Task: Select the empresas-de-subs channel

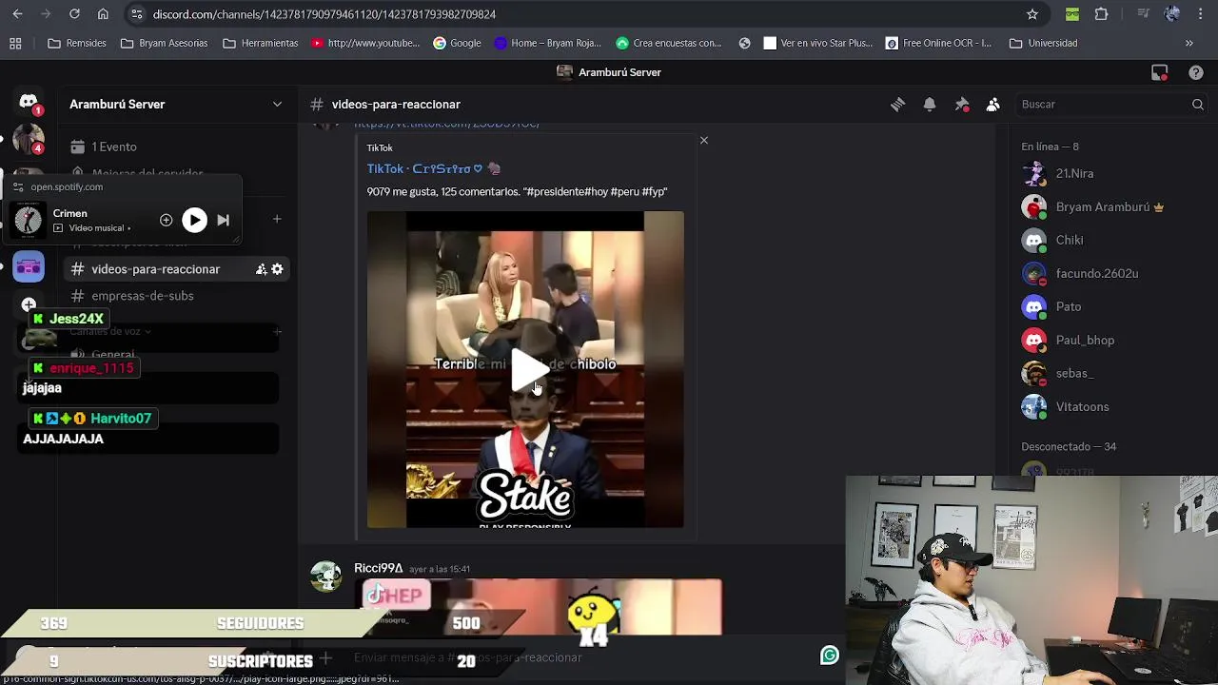Action: pyautogui.click(x=142, y=296)
